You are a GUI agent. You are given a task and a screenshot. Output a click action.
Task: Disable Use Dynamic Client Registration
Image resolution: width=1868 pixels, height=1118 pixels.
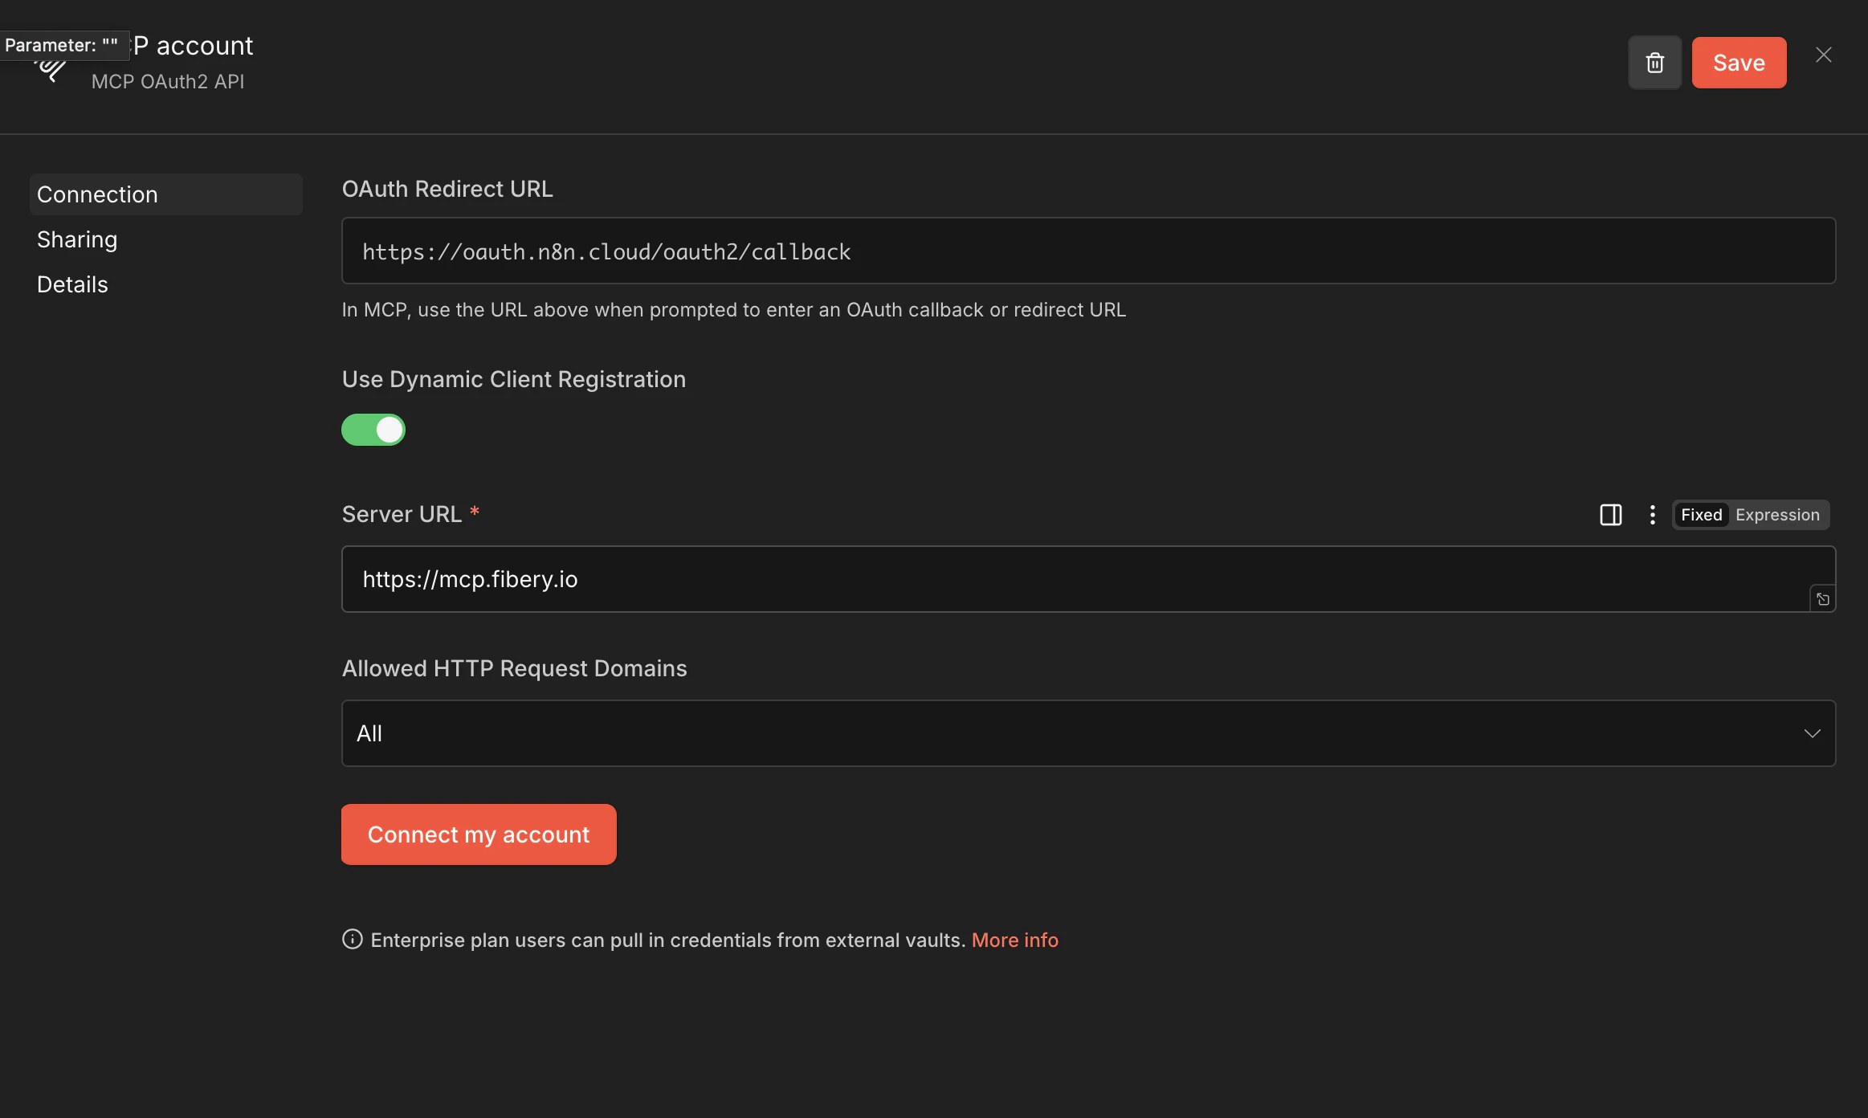[373, 430]
